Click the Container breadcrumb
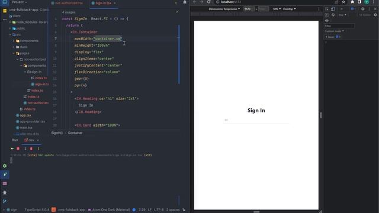Image resolution: width=379 pixels, height=213 pixels. (75, 133)
